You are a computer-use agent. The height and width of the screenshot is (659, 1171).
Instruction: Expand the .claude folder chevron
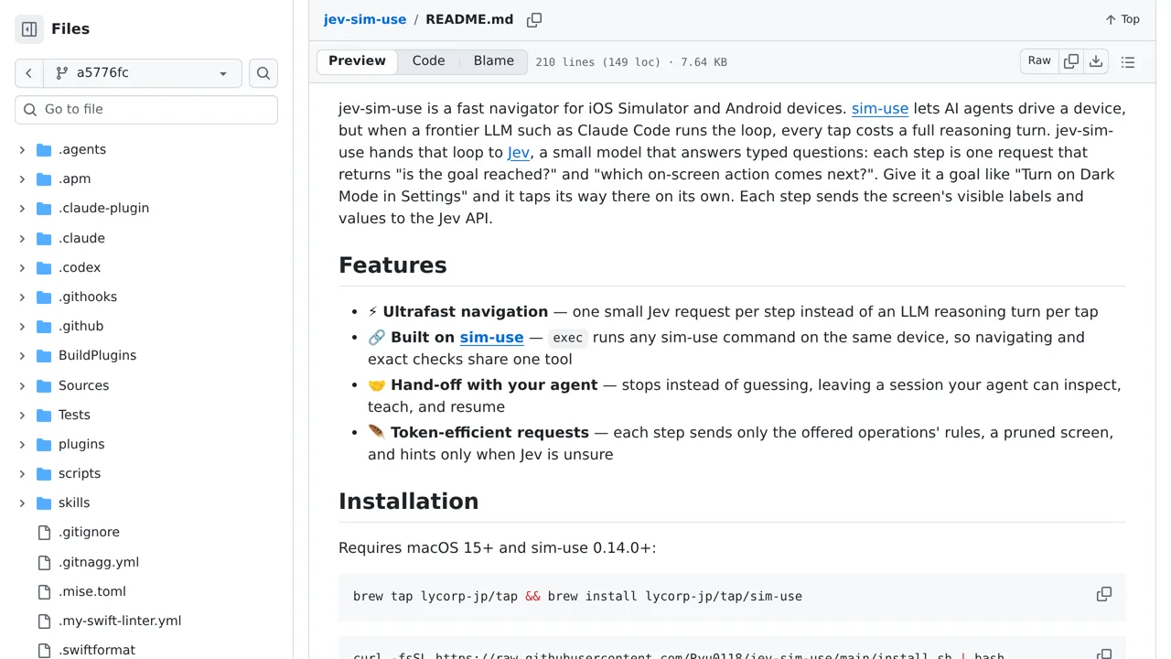coord(22,238)
